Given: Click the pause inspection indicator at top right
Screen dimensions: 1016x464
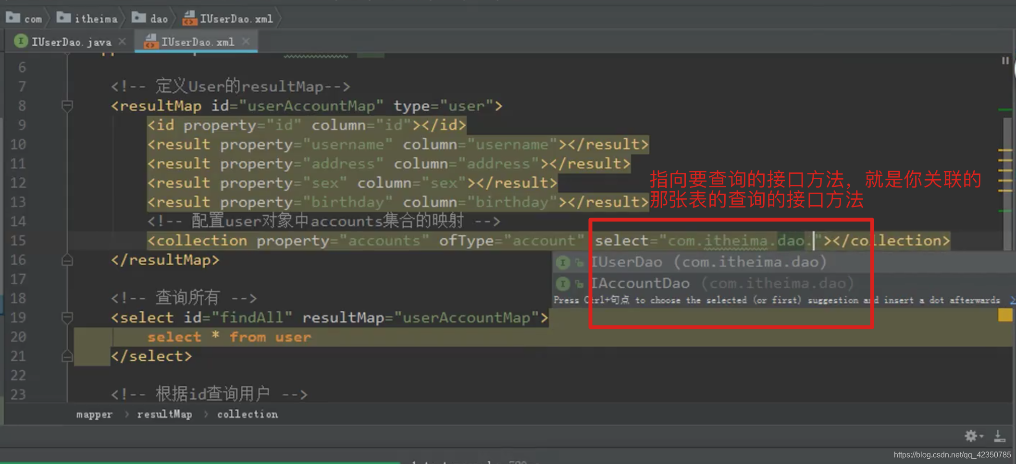Looking at the screenshot, I should tap(1005, 61).
